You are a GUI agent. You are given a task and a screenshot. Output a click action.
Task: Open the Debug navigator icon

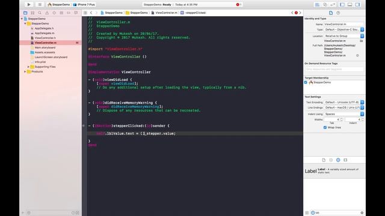(61, 13)
